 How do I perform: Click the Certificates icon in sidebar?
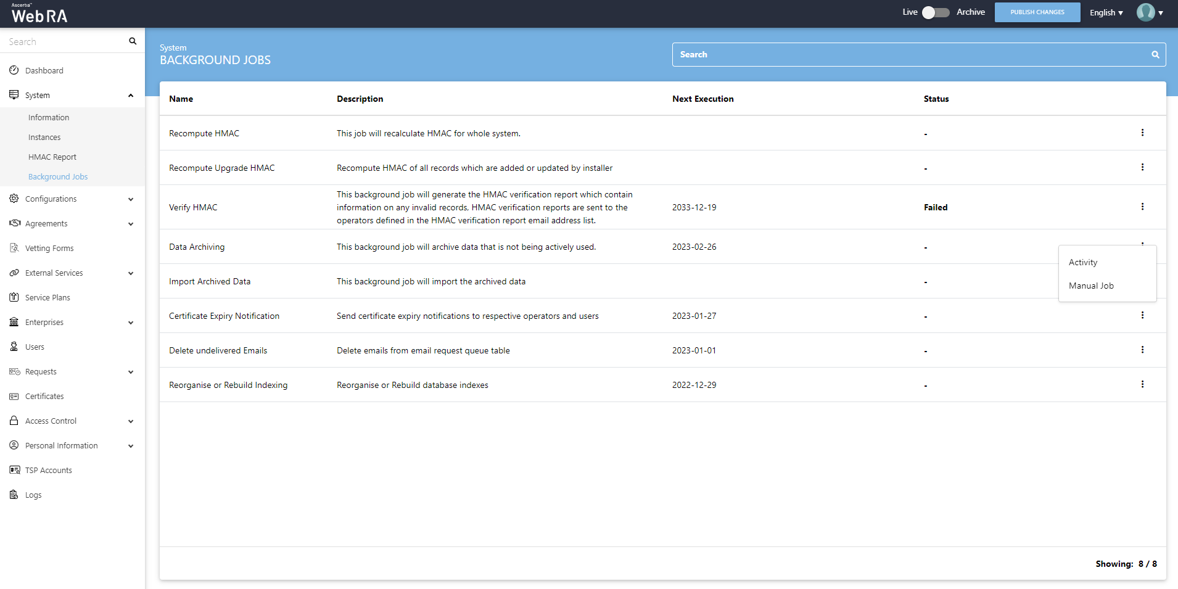(x=14, y=396)
